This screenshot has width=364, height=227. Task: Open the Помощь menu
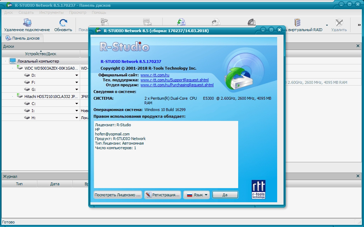click(x=99, y=12)
